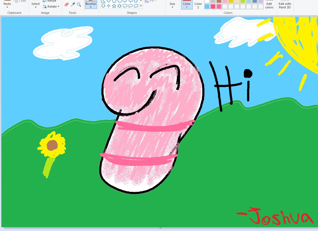The height and width of the screenshot is (231, 318).
Task: Select the Eraser tool
Action: (x=66, y=4)
